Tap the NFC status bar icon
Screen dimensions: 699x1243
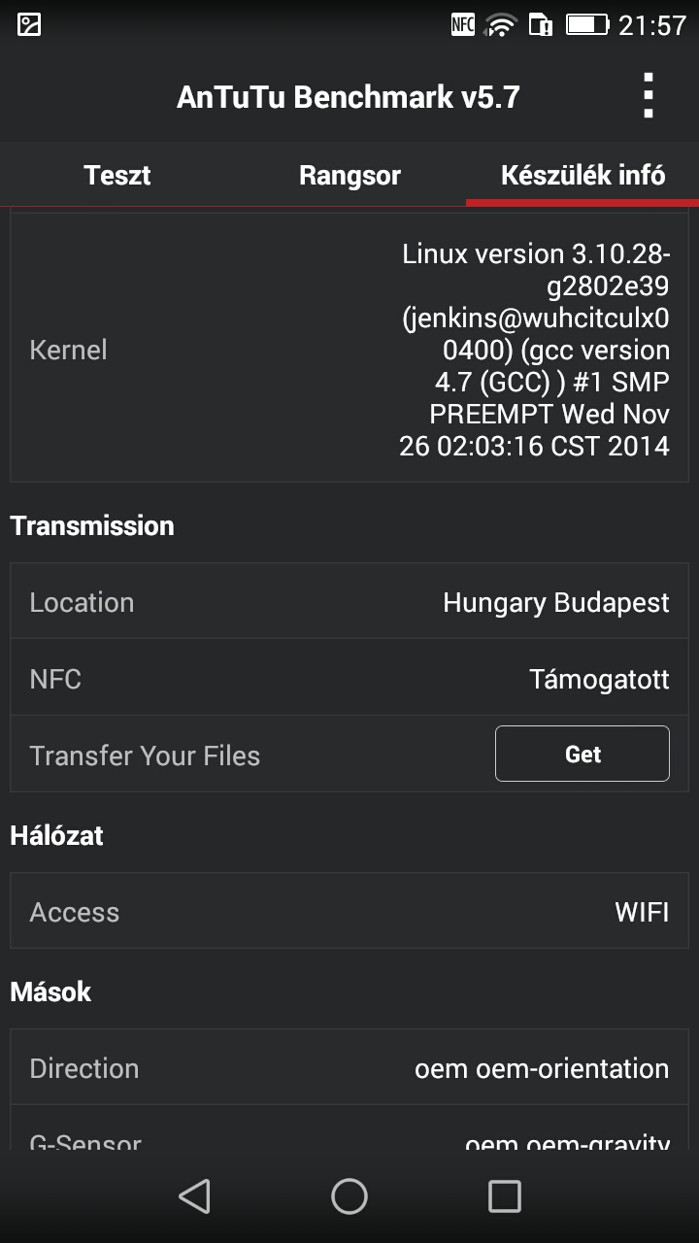[463, 24]
